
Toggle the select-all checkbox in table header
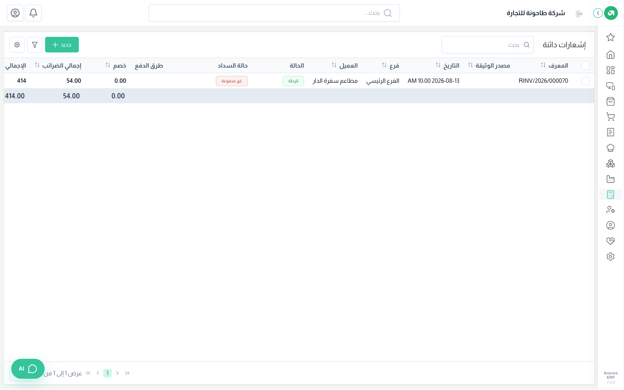586,65
